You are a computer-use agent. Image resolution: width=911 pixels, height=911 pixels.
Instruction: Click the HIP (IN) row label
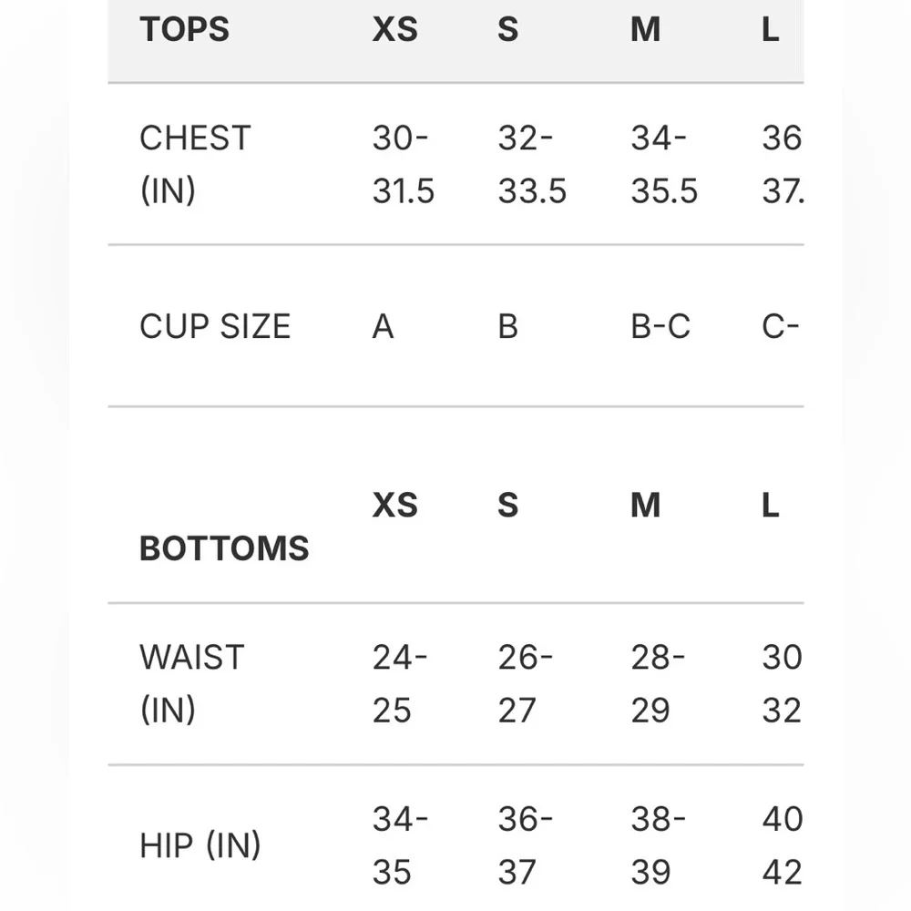pos(200,845)
